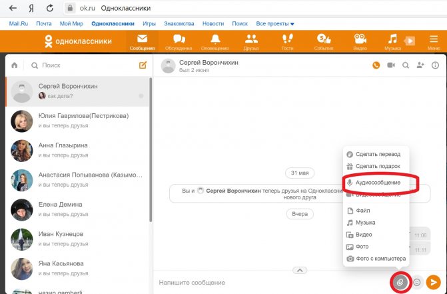Open the Мой Мир link
This screenshot has width=447, height=294.
pyautogui.click(x=71, y=24)
